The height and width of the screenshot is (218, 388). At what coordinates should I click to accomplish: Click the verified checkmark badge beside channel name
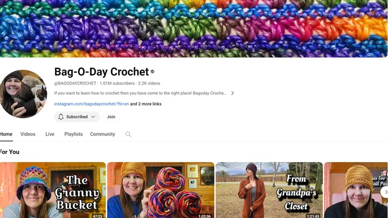pos(153,72)
